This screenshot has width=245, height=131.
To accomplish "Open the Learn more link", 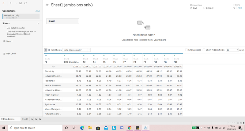I will tap(160, 40).
